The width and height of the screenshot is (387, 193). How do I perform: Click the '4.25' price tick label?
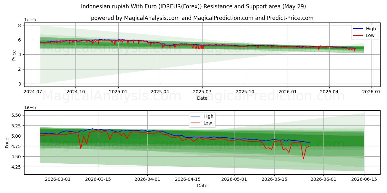click(x=16, y=167)
